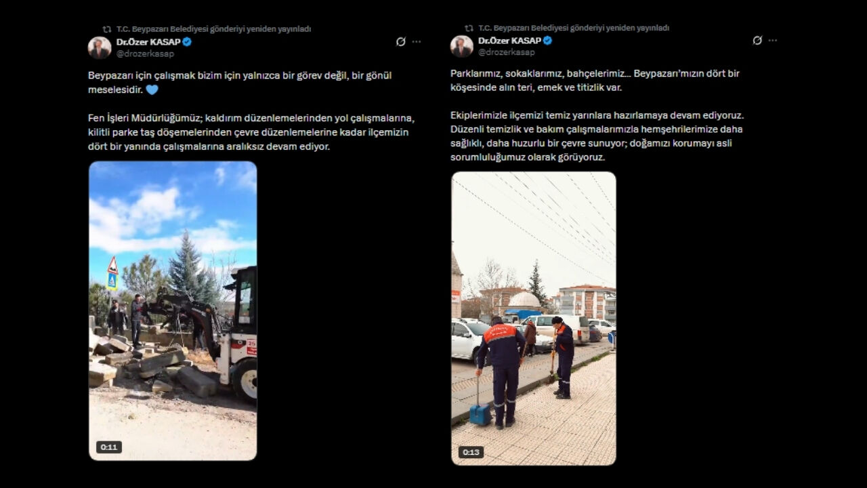Screen dimensions: 867x488
Task: Open Dr.Özer KASAP name on right post
Action: coord(509,41)
